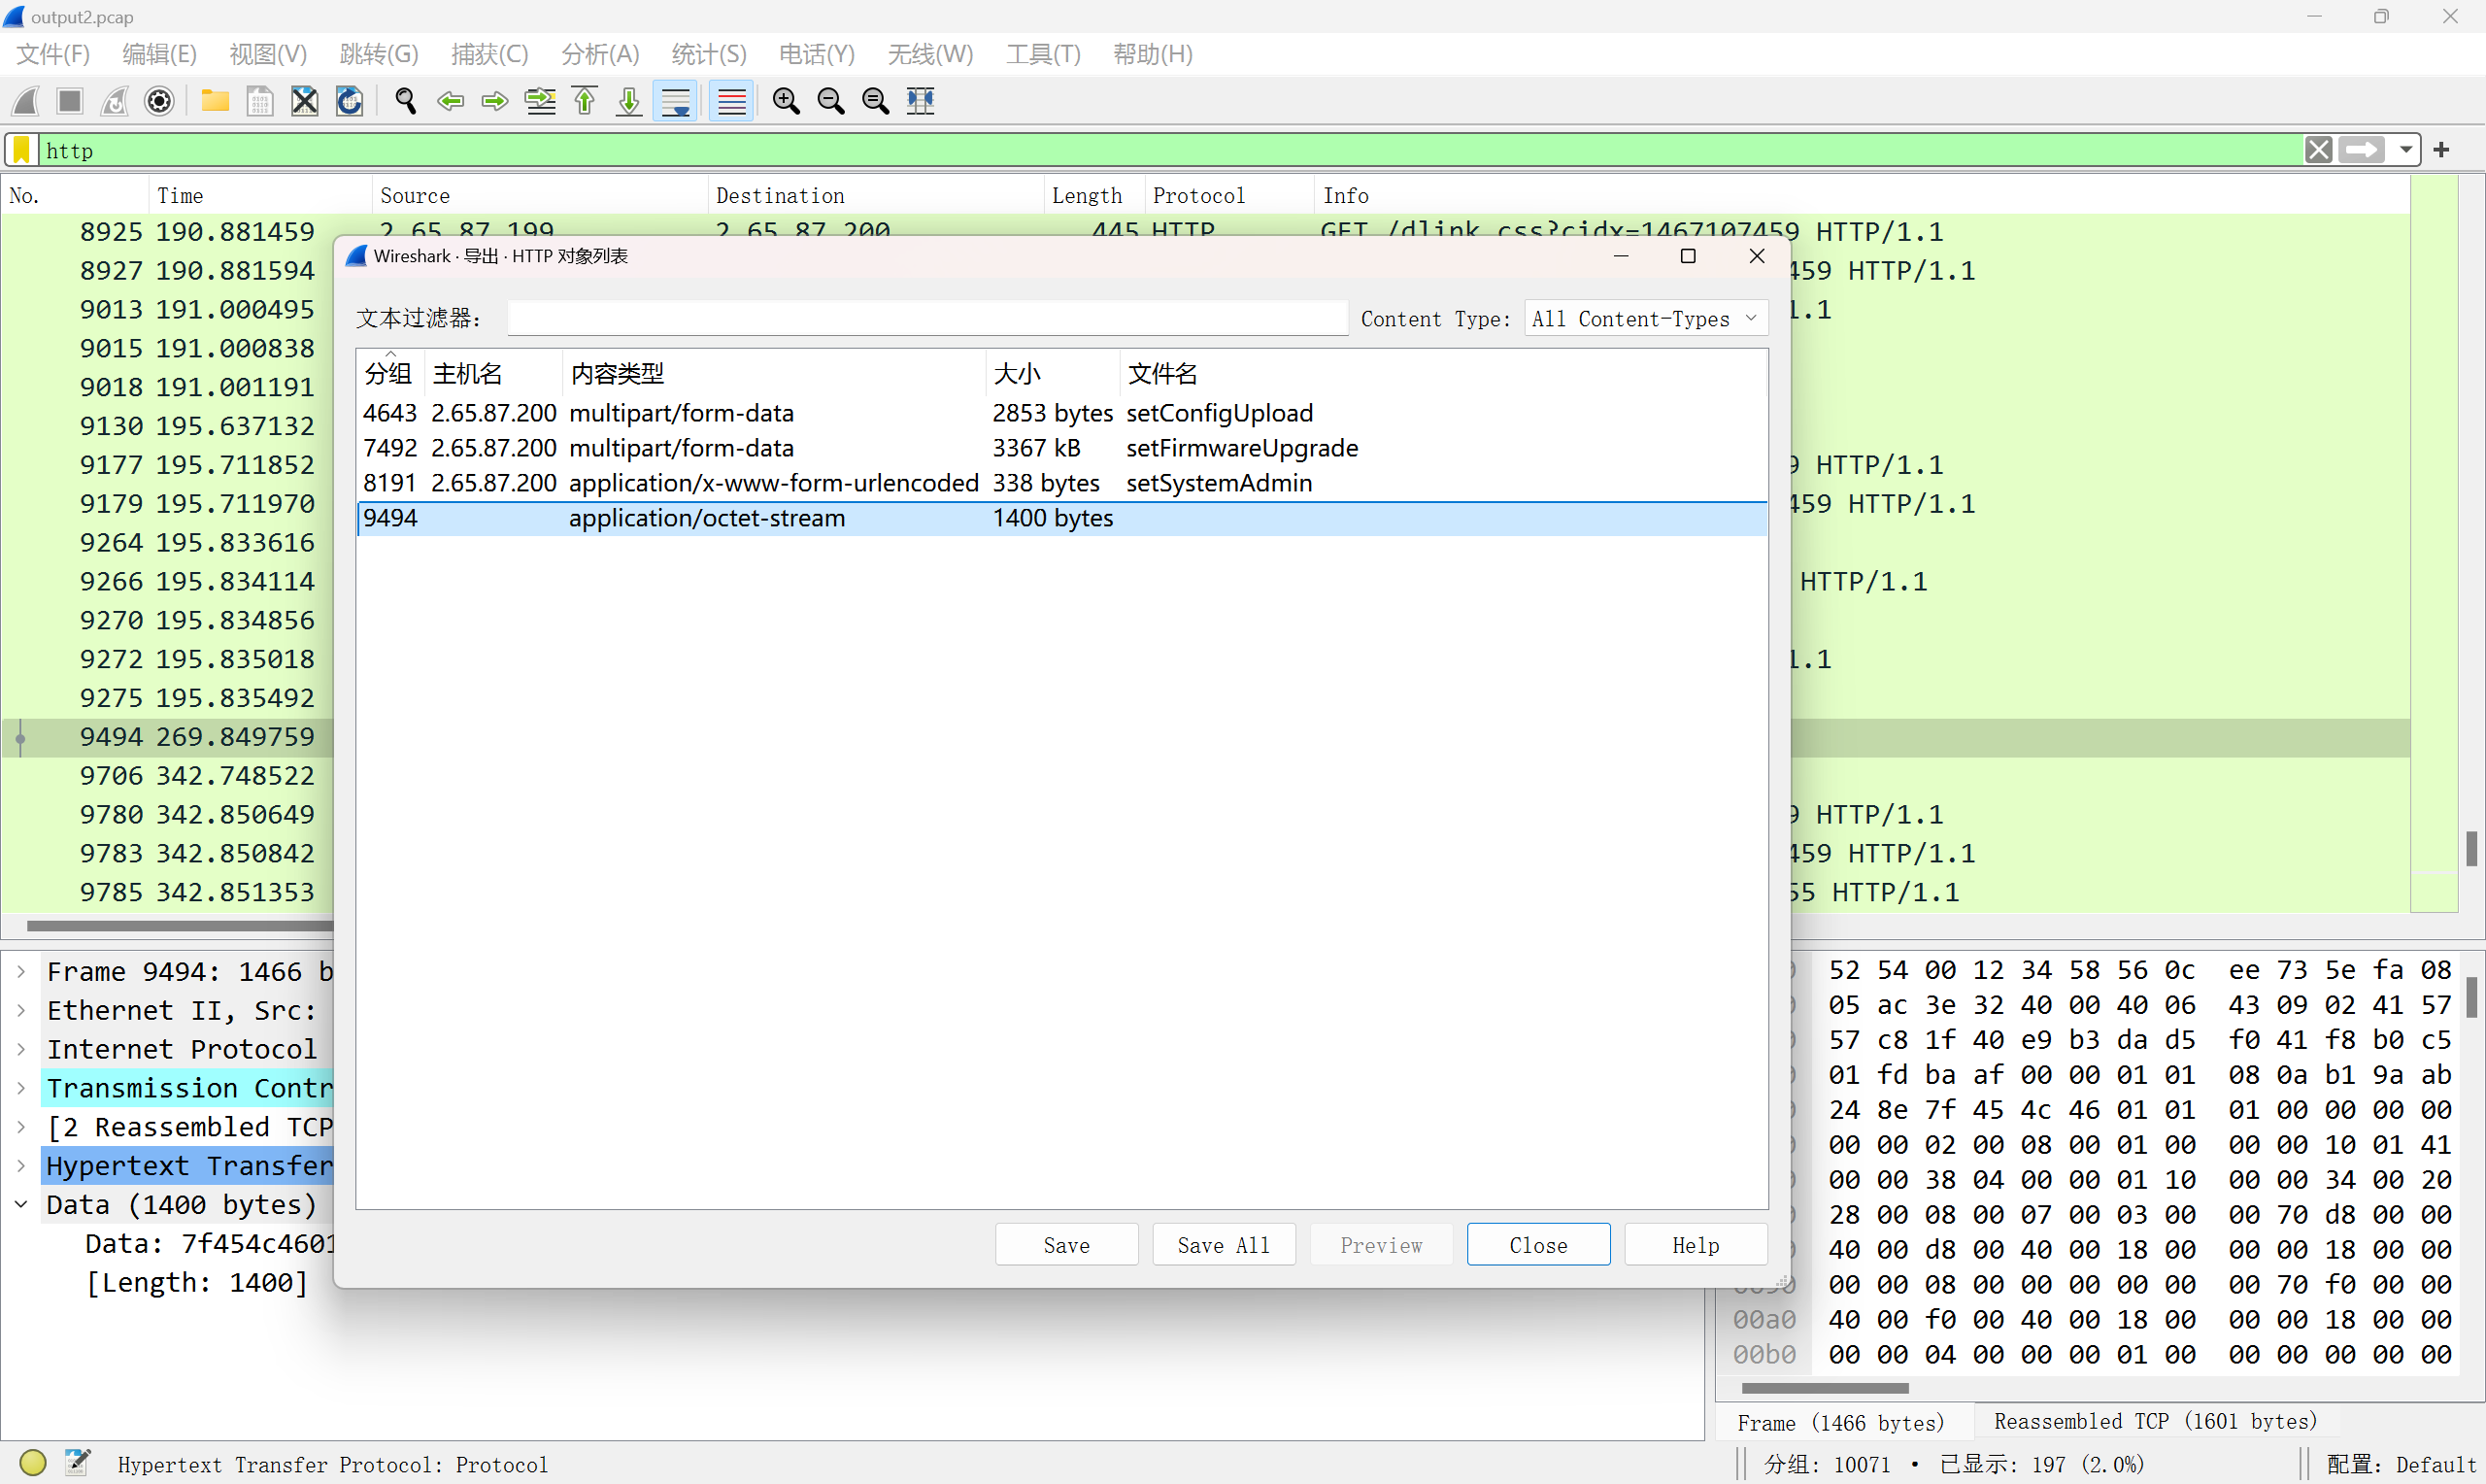This screenshot has width=2486, height=1484.
Task: Toggle packet list colorize rules button
Action: pyautogui.click(x=731, y=101)
